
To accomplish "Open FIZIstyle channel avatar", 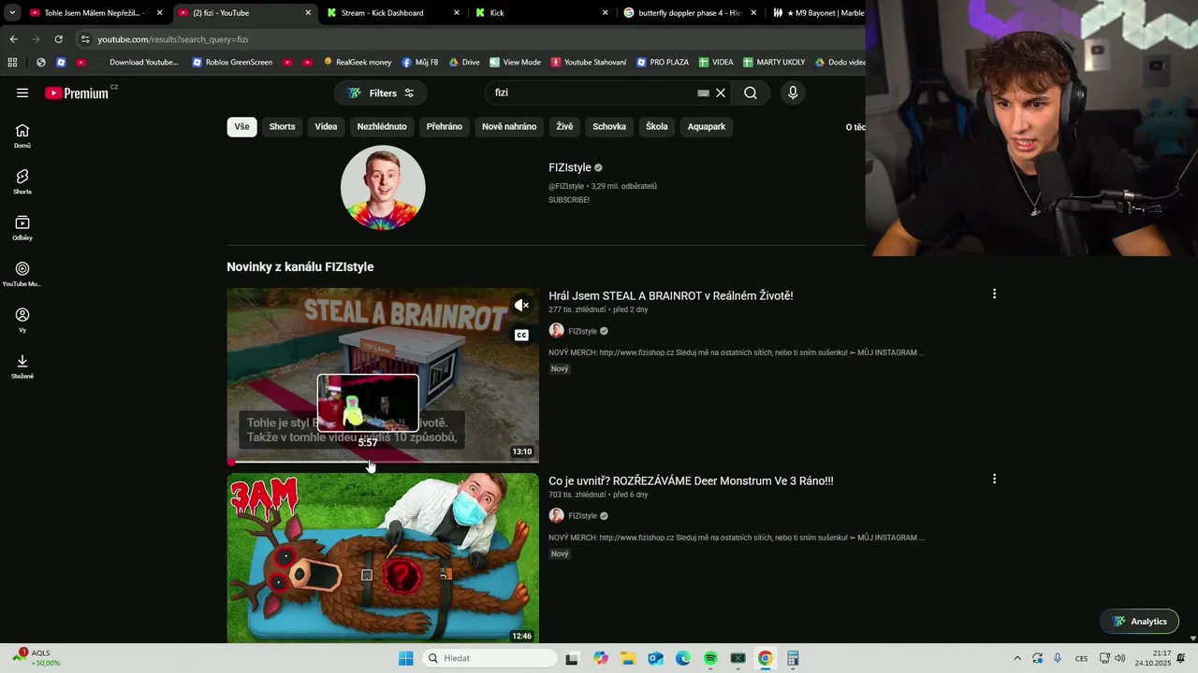I will tap(383, 188).
